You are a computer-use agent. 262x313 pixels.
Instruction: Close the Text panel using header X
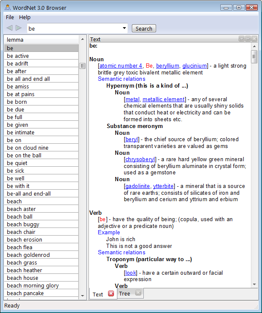point(254,39)
